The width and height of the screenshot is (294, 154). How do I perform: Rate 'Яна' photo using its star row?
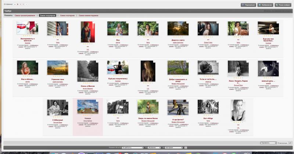click(118, 37)
